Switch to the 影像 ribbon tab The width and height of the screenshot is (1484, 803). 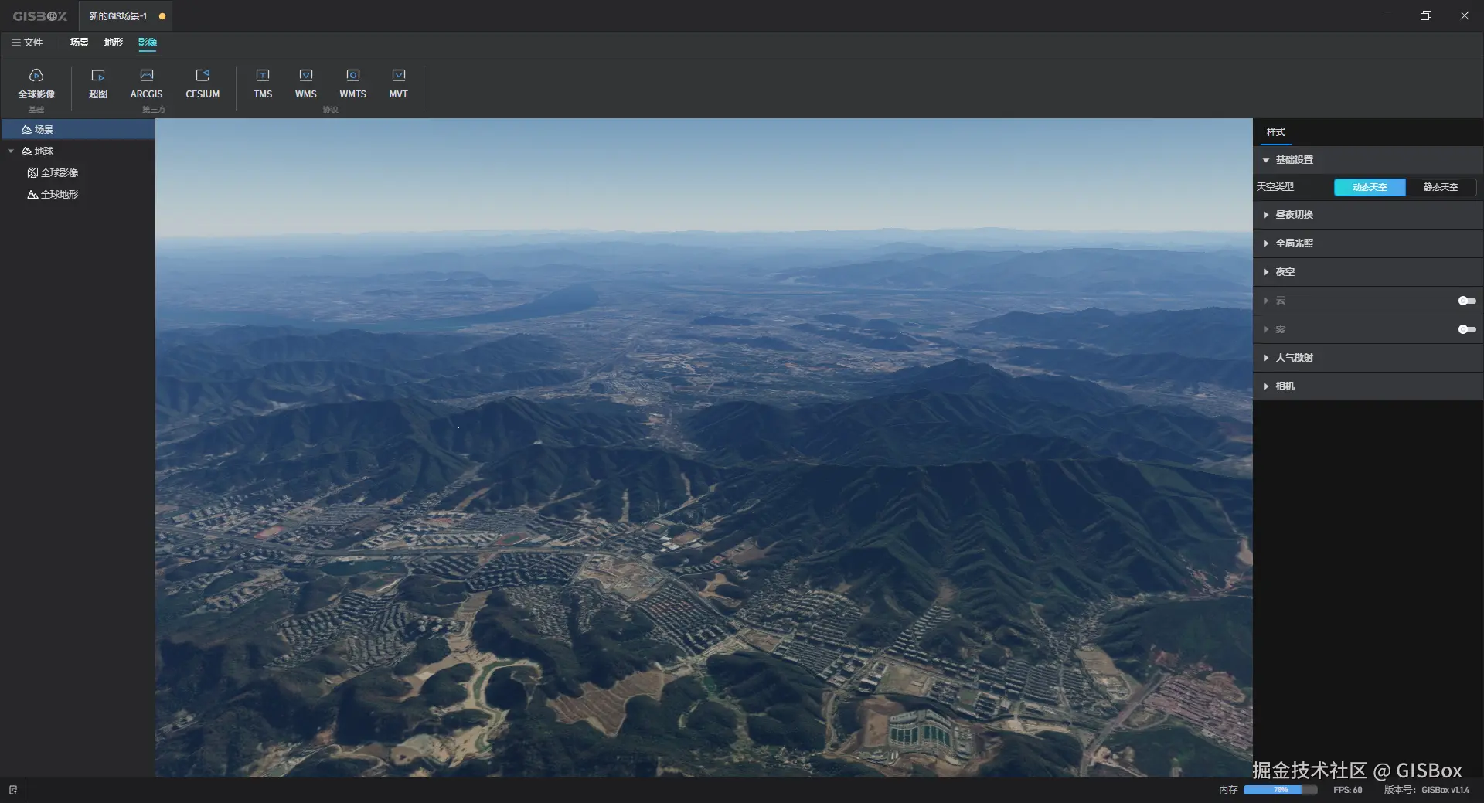tap(148, 43)
